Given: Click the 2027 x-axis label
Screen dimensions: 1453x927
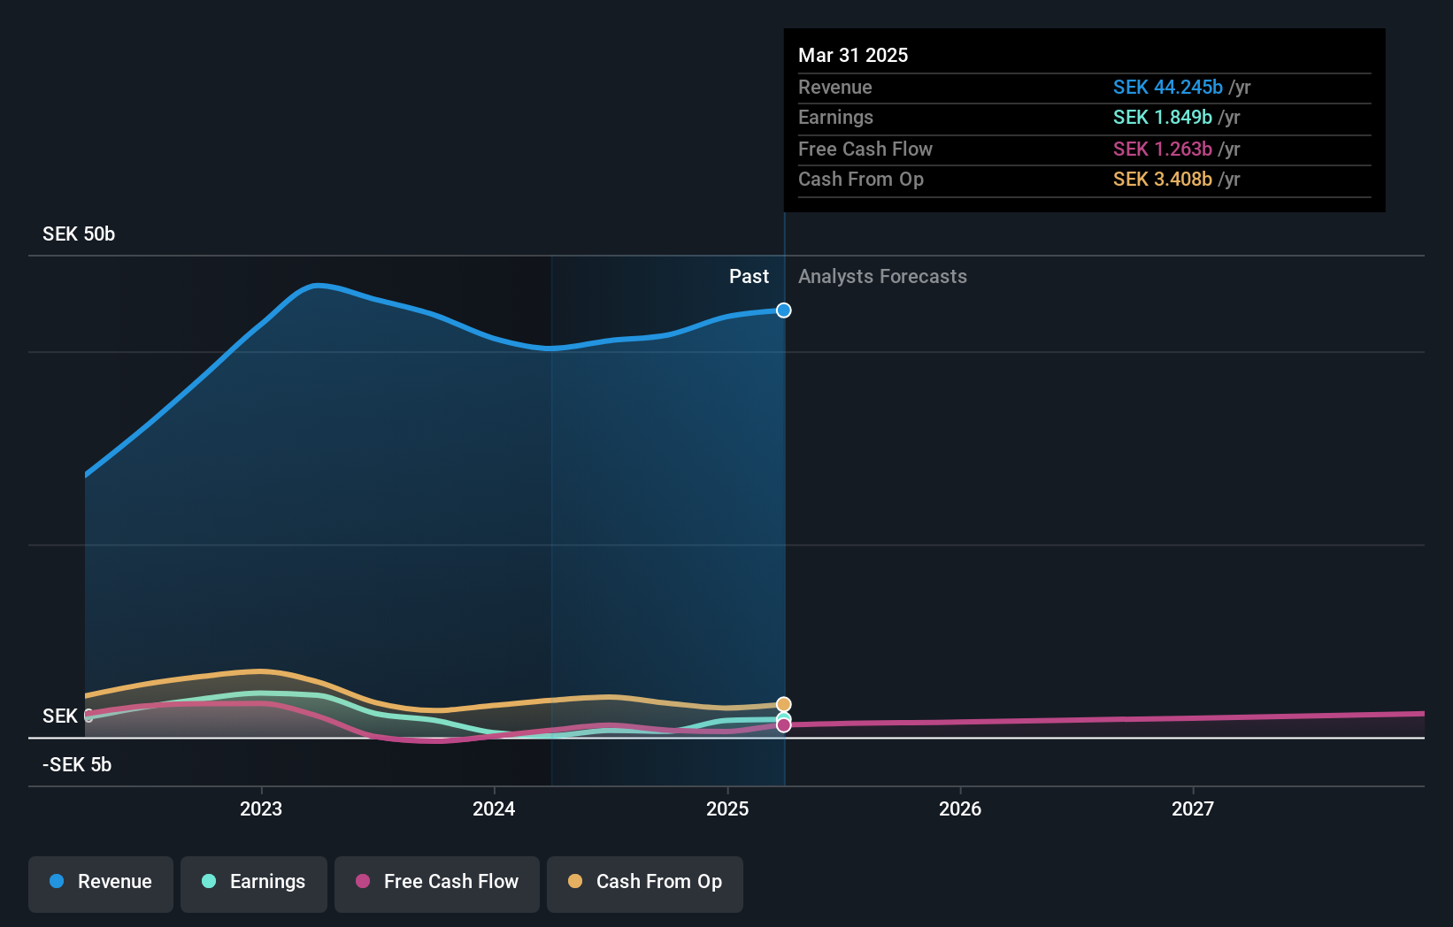Looking at the screenshot, I should click(x=1193, y=808).
